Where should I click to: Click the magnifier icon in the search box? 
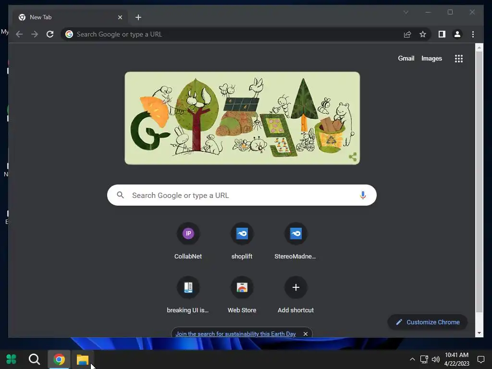pos(120,195)
